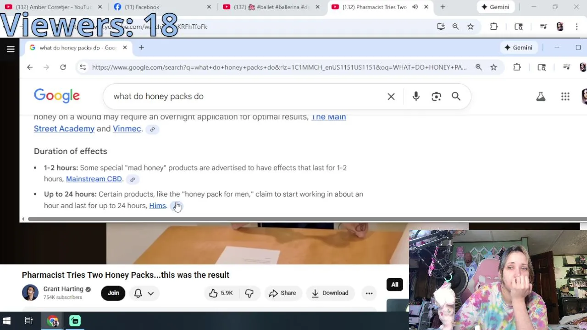The height and width of the screenshot is (330, 587).
Task: Open Grant Harting channel avatar
Action: 30,293
